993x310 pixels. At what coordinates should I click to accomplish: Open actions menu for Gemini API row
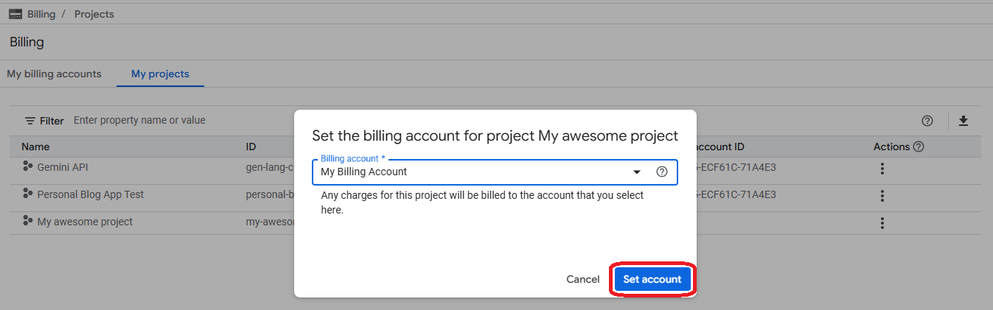(x=882, y=169)
